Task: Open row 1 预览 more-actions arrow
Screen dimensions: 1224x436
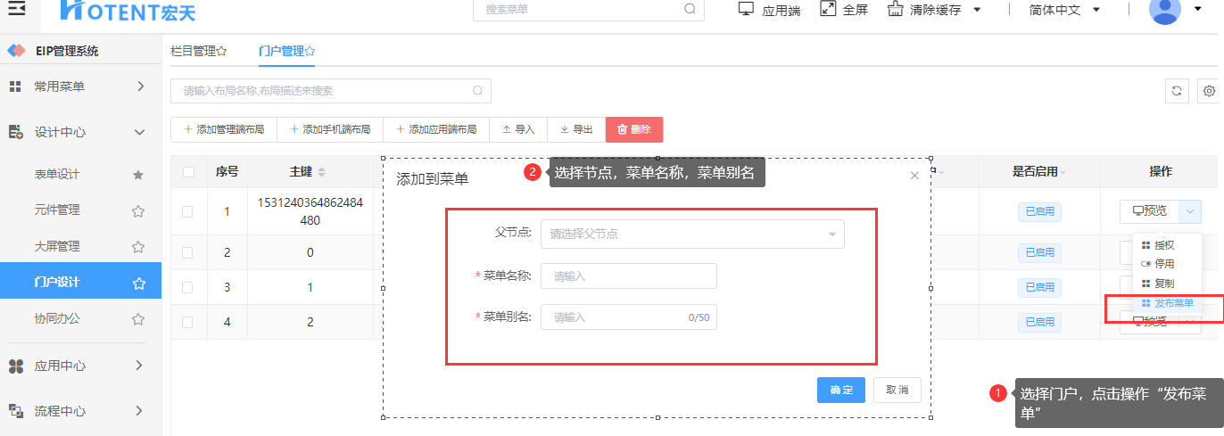Action: coord(1190,211)
